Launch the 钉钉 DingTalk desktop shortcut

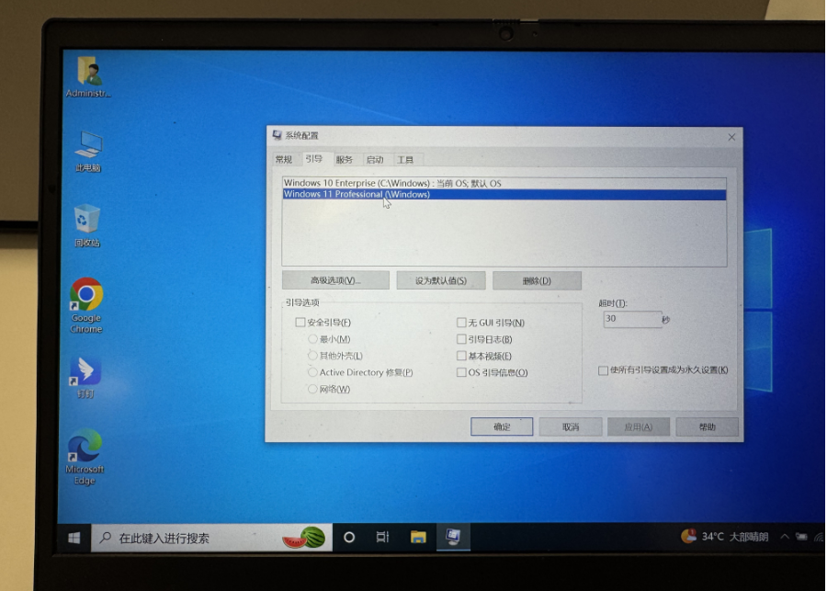coord(85,377)
